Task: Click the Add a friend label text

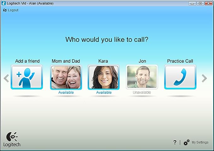Action: pos(27,61)
